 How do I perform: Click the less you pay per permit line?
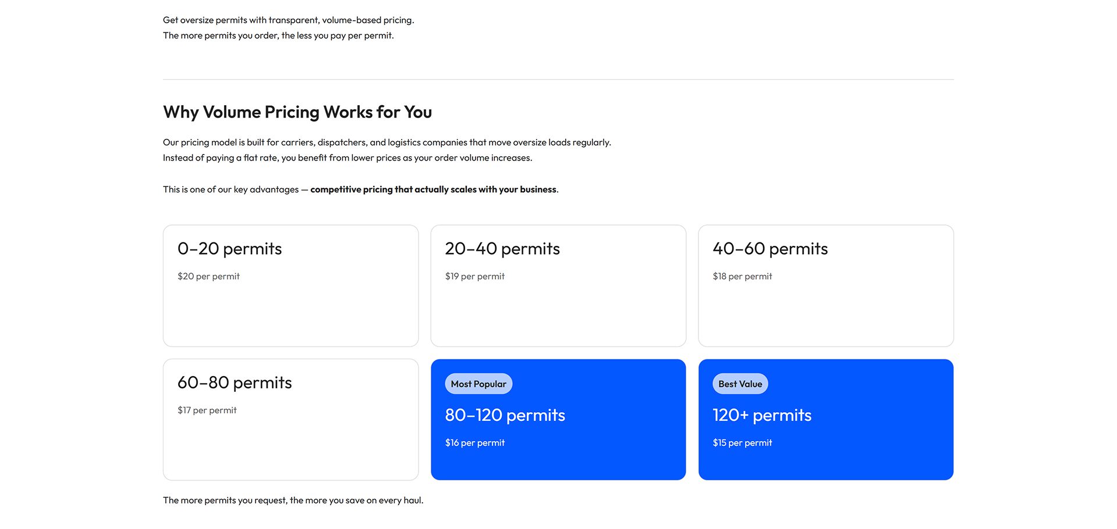pyautogui.click(x=278, y=36)
